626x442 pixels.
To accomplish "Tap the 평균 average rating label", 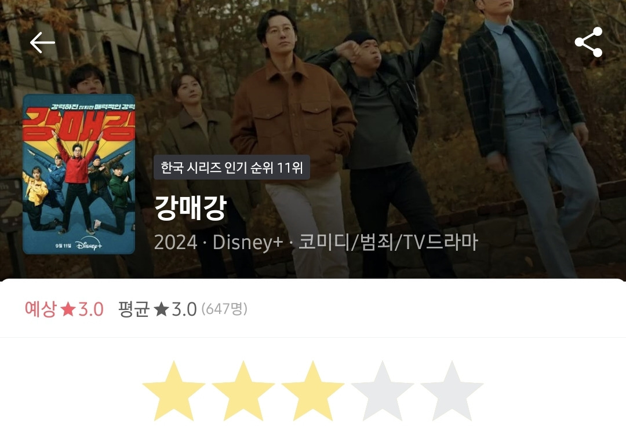I will click(134, 309).
